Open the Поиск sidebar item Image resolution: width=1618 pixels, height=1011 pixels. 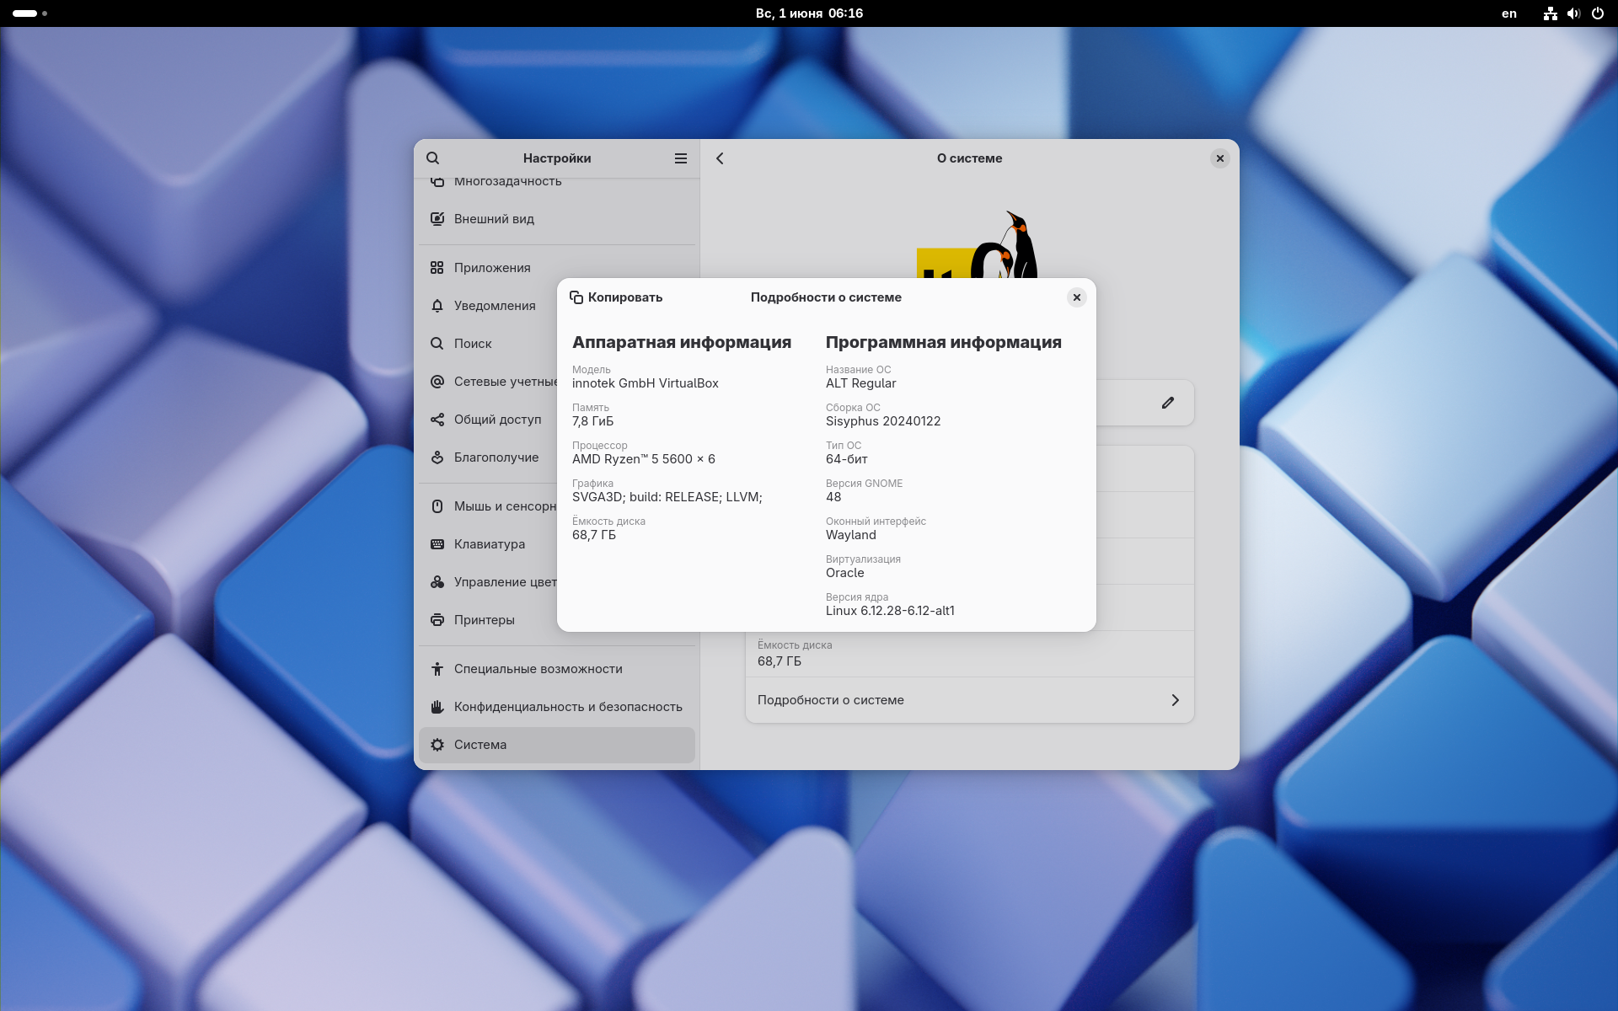coord(473,344)
